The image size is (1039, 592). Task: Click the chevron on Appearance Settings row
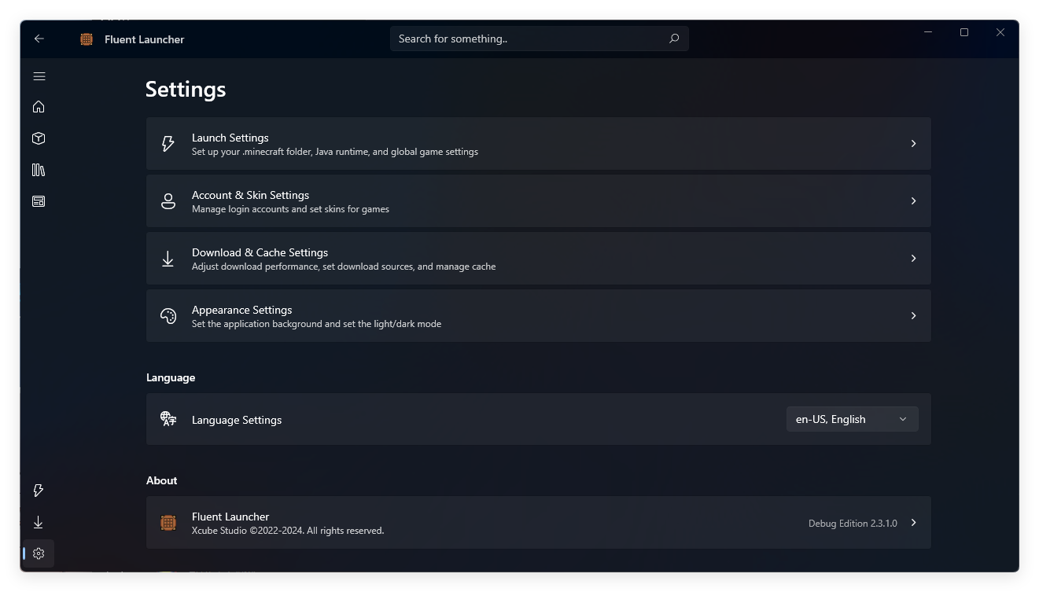(x=913, y=316)
